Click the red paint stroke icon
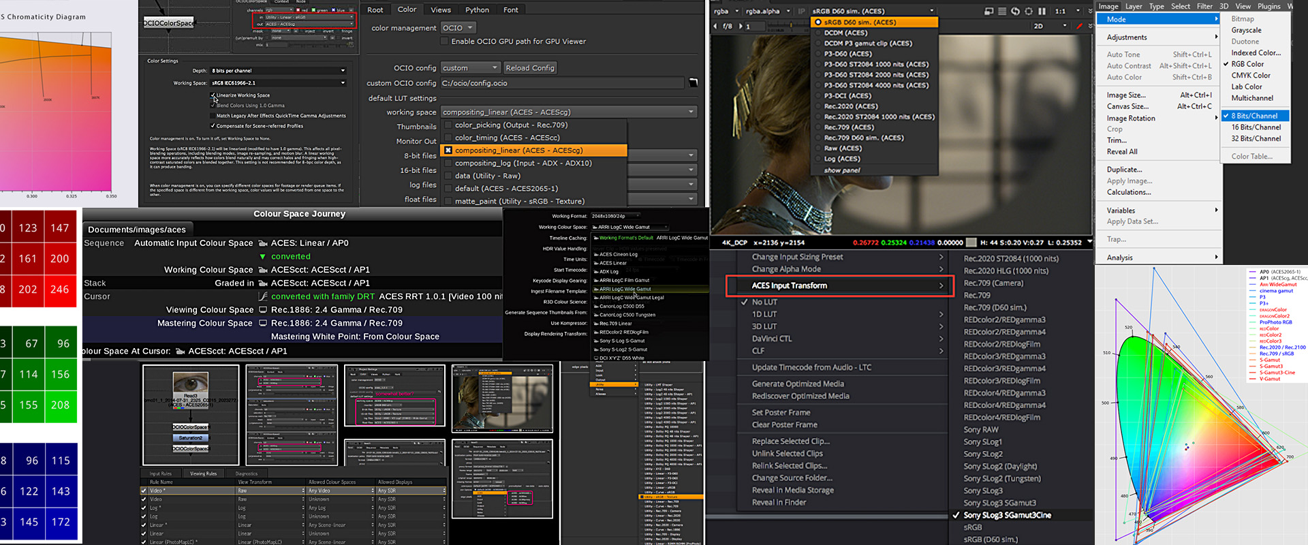The width and height of the screenshot is (1308, 545). coord(1079,26)
